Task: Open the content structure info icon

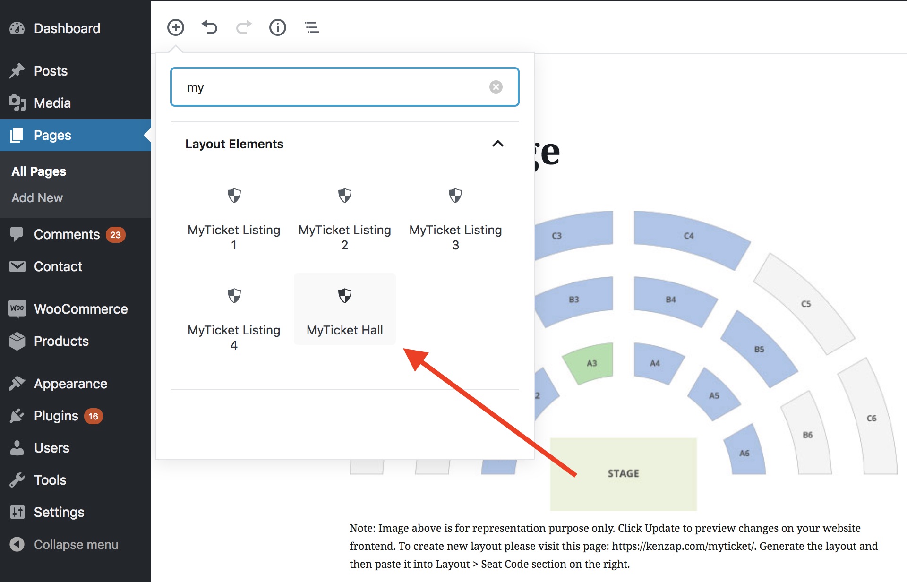Action: [278, 27]
